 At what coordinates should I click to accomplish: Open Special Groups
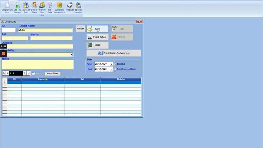click(x=78, y=8)
